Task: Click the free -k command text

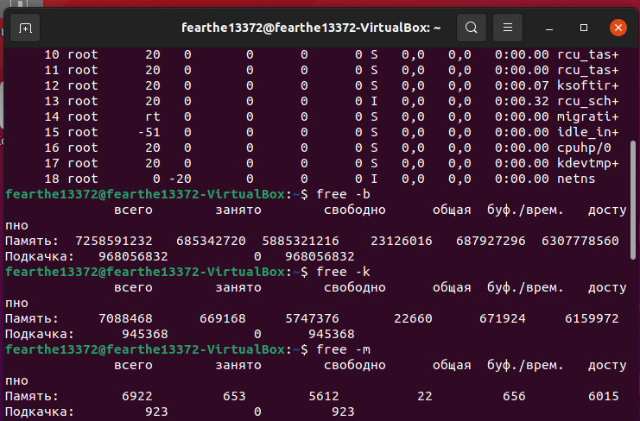Action: (x=343, y=272)
